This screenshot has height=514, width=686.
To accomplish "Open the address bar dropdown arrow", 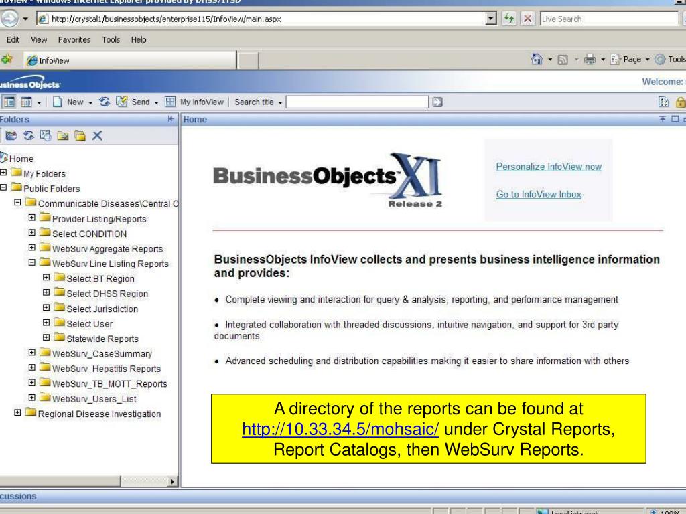I will pyautogui.click(x=491, y=18).
